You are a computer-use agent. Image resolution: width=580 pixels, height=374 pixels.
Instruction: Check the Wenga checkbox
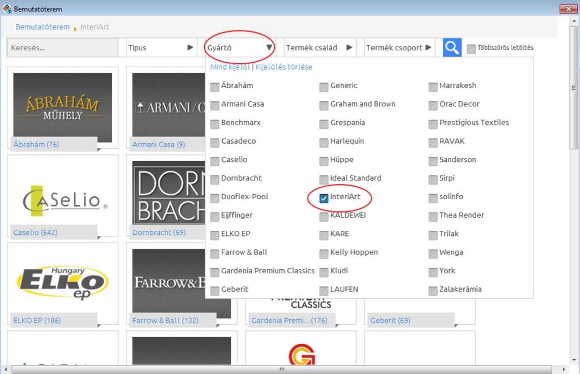(433, 253)
